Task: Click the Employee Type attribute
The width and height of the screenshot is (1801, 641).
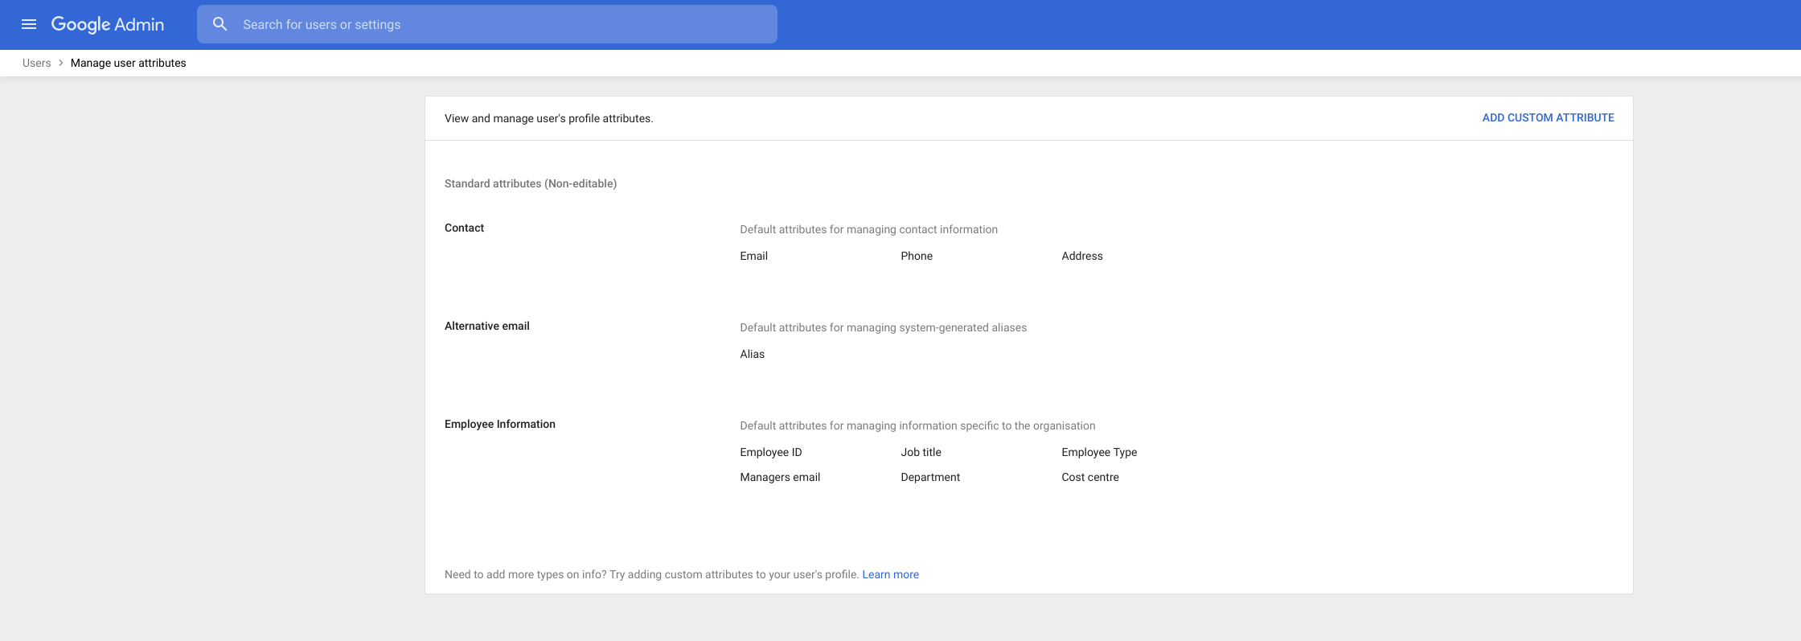Action: click(x=1099, y=452)
